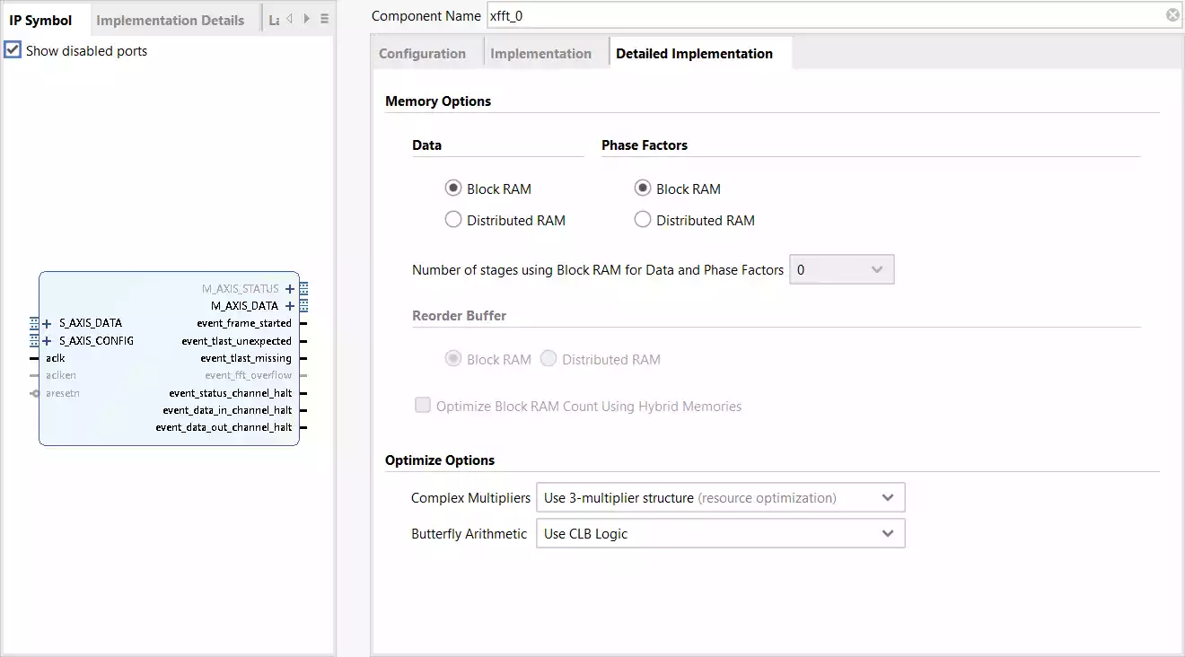Click the Phase Factors heading
The width and height of the screenshot is (1185, 657).
(645, 145)
